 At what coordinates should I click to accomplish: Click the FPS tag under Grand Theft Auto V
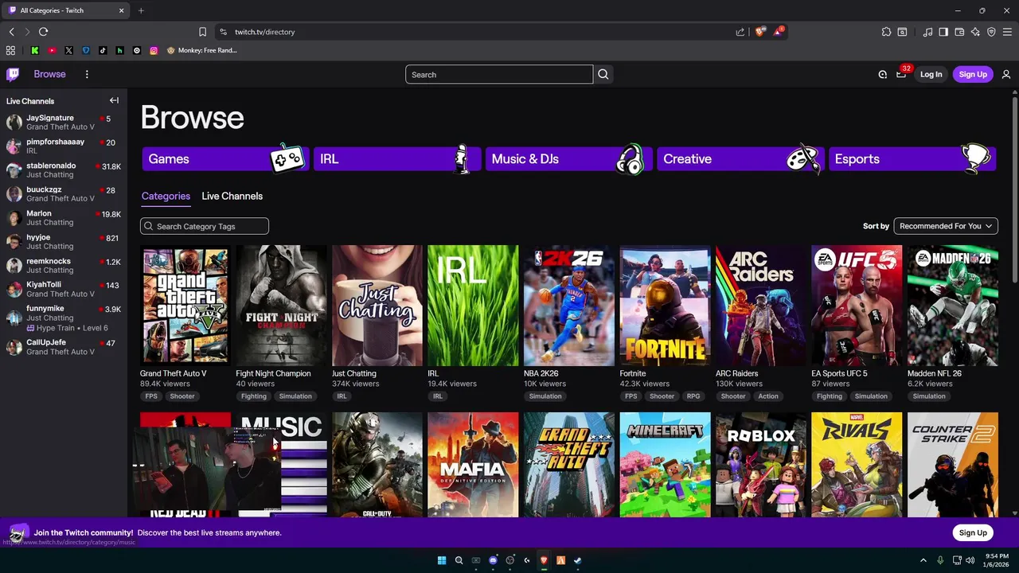tap(151, 396)
